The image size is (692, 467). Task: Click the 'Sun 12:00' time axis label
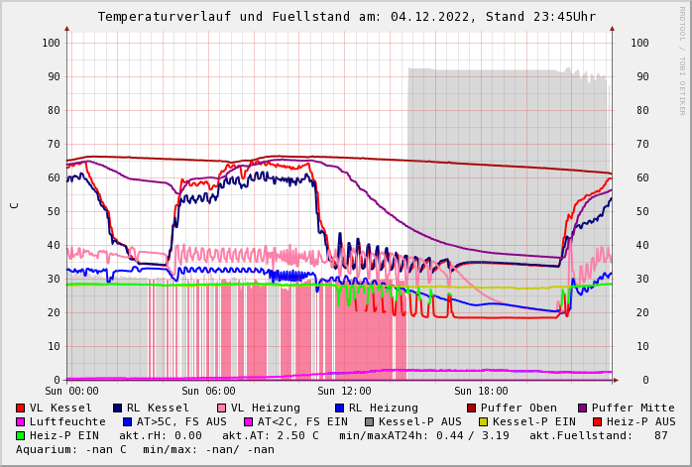[x=344, y=391]
